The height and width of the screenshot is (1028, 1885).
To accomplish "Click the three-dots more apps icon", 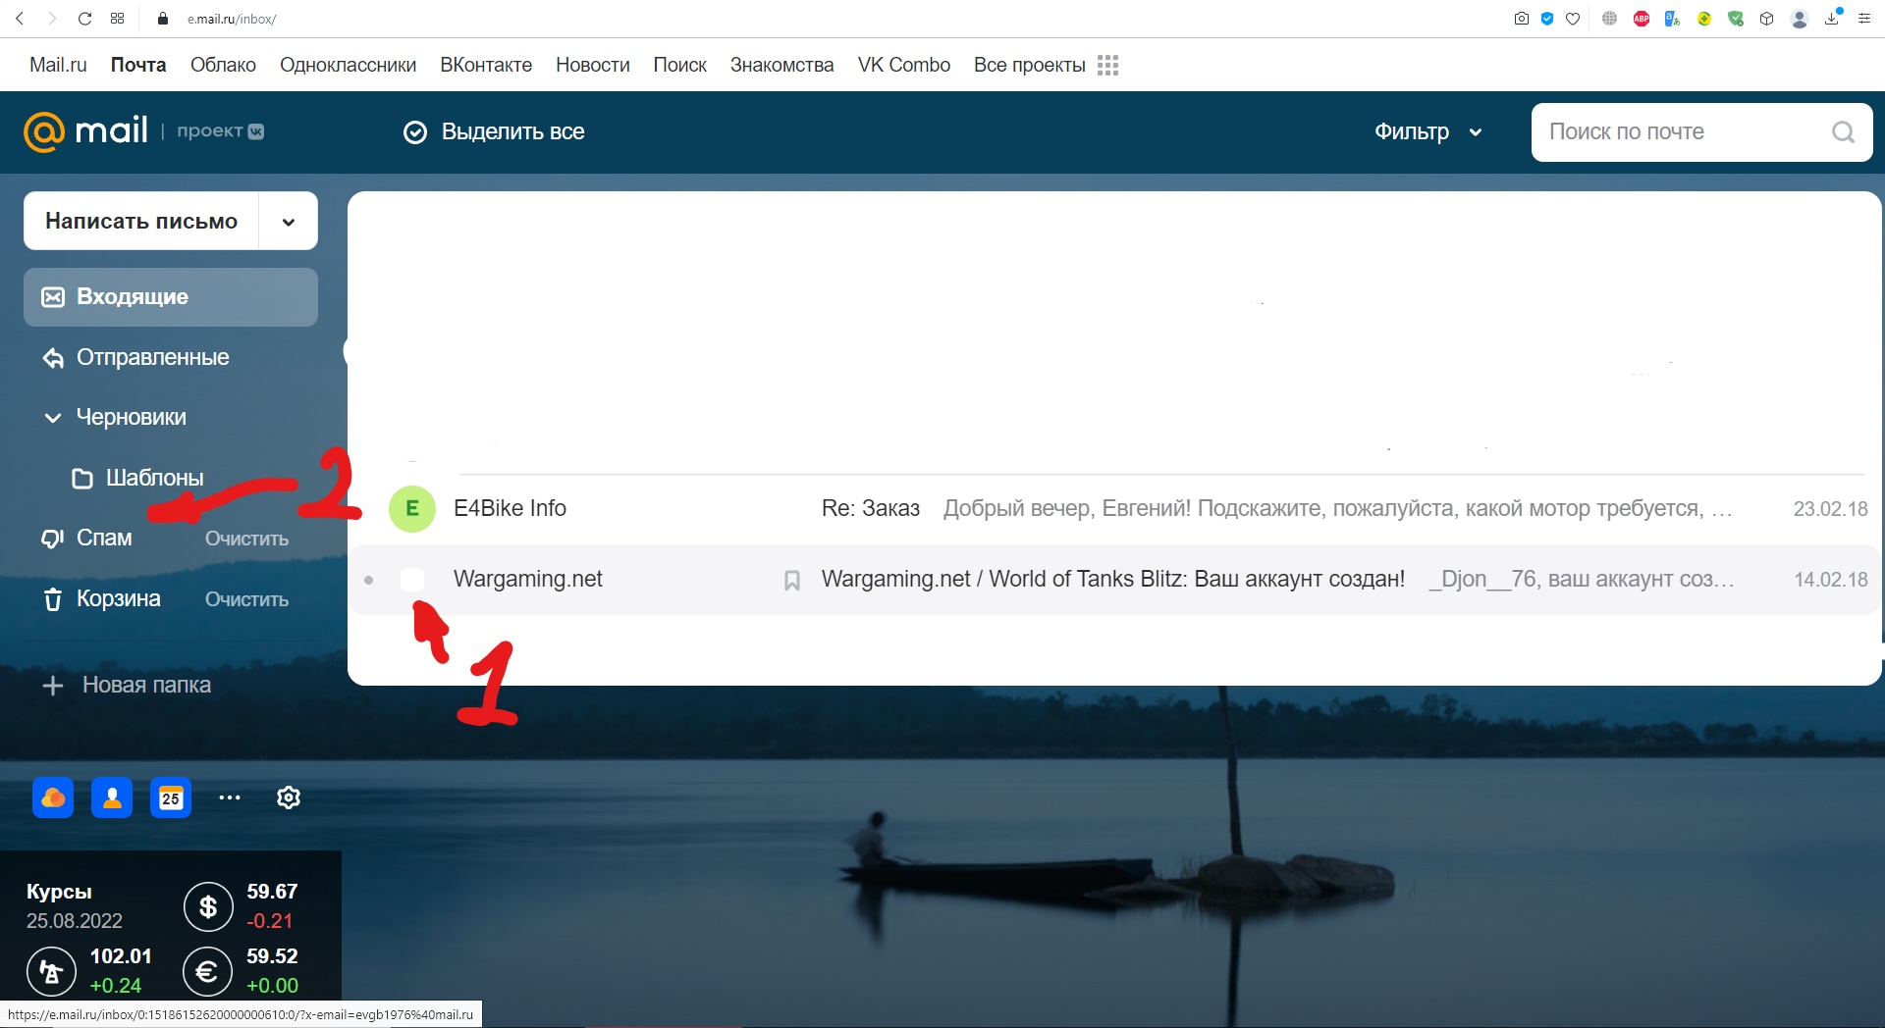I will (x=230, y=797).
